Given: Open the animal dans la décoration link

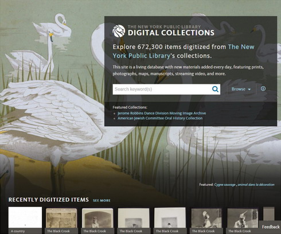Looking at the screenshot, I should [256, 185].
